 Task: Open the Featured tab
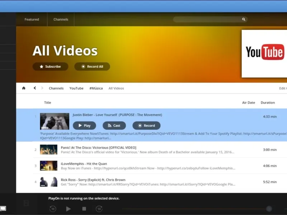(x=32, y=19)
